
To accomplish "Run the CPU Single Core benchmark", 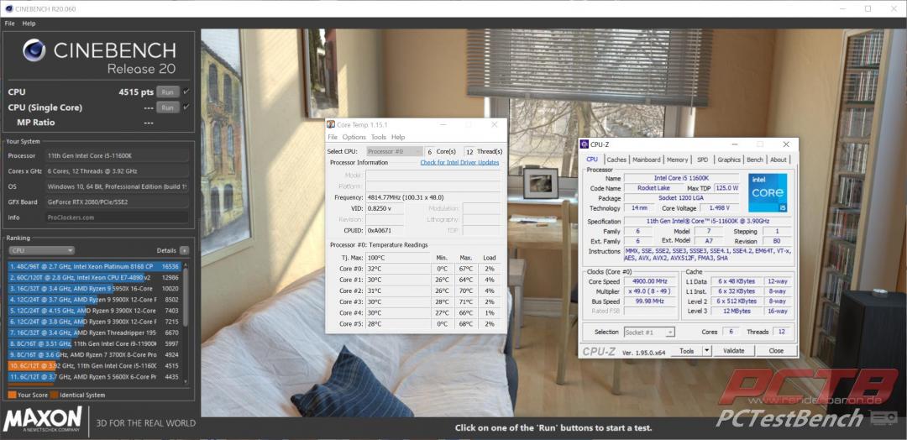I will point(167,107).
